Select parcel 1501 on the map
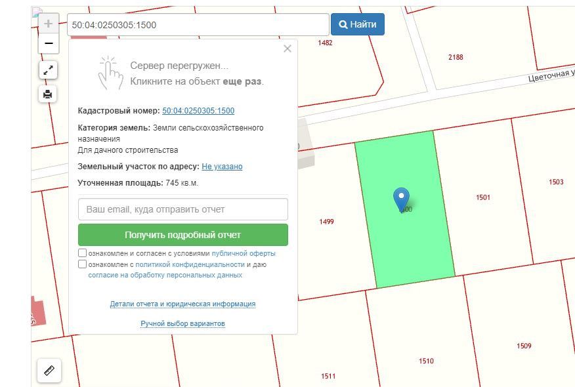The height and width of the screenshot is (387, 575). pos(483,197)
